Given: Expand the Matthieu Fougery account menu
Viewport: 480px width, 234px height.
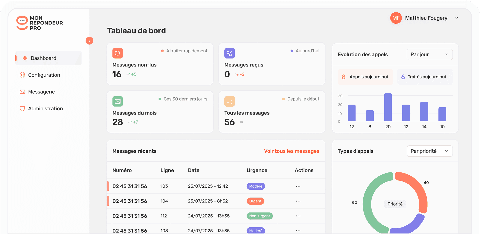Looking at the screenshot, I should pyautogui.click(x=457, y=18).
